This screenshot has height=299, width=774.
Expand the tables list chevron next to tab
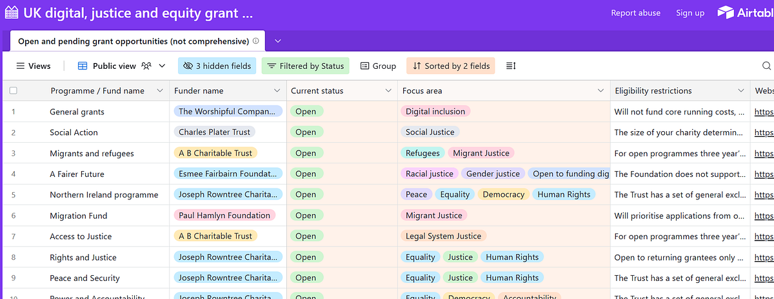278,41
